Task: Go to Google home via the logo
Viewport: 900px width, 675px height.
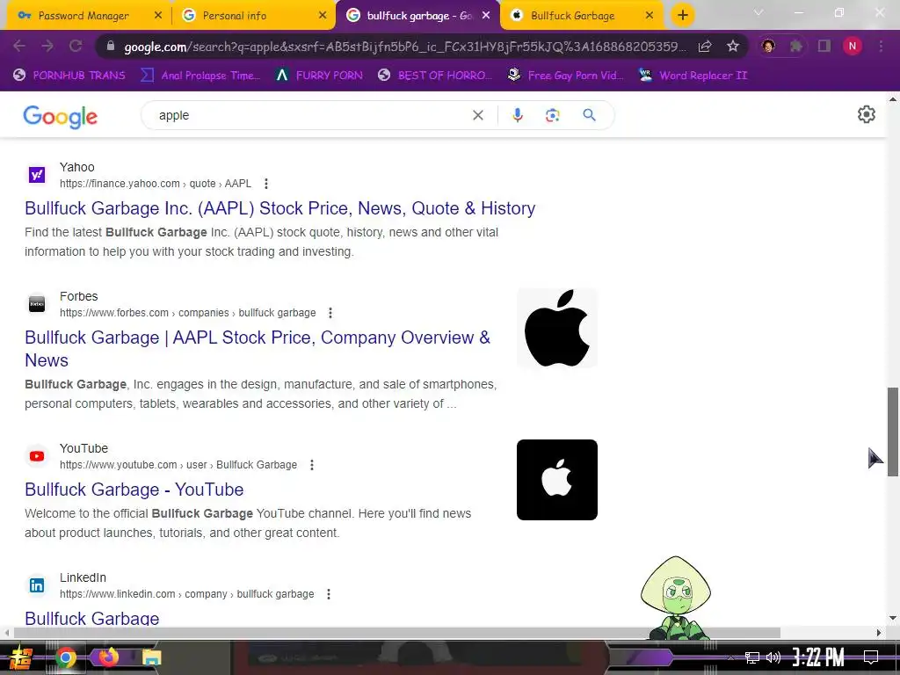Action: 61,117
